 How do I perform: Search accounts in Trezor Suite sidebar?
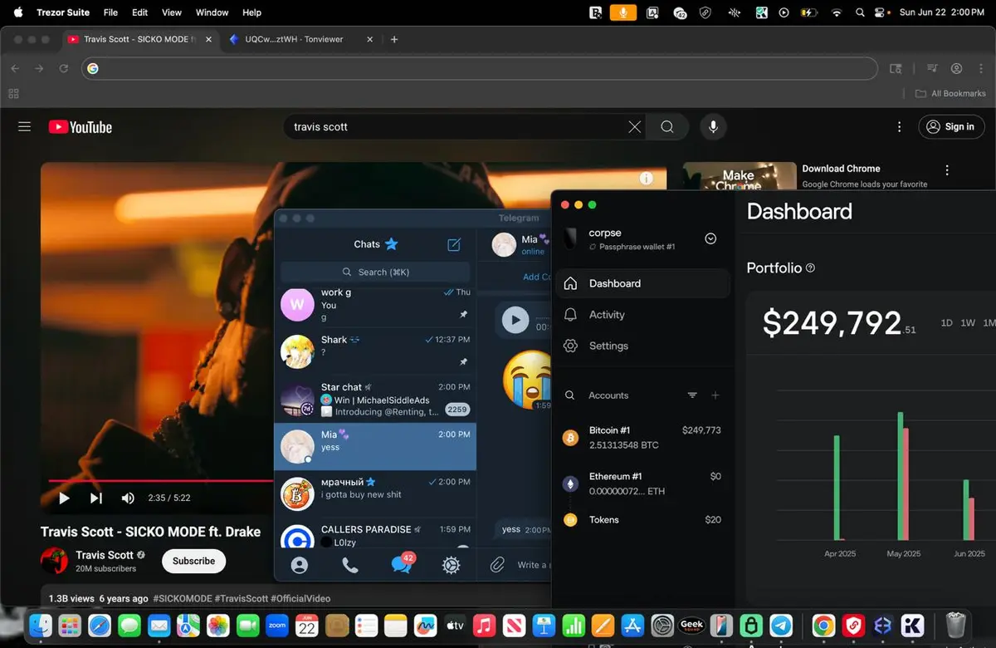[x=570, y=395]
